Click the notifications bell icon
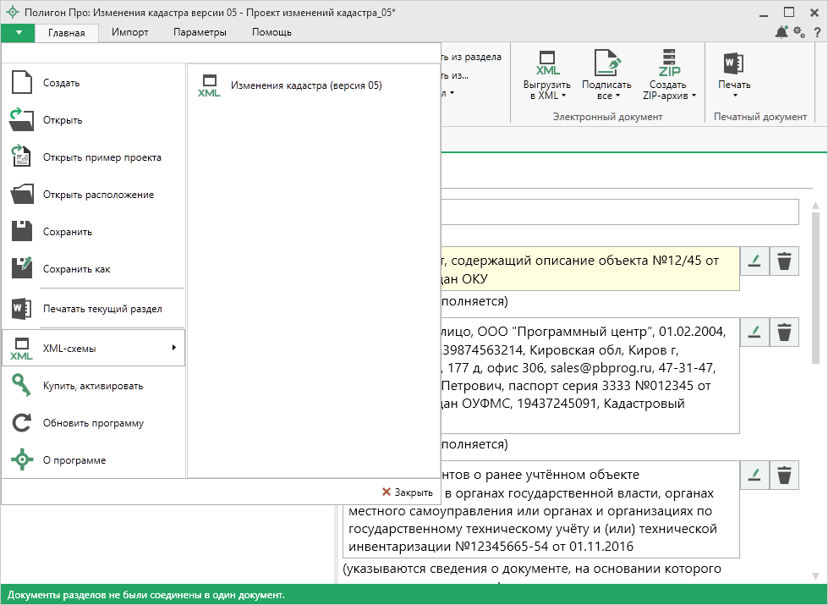This screenshot has width=828, height=605. pyautogui.click(x=781, y=32)
